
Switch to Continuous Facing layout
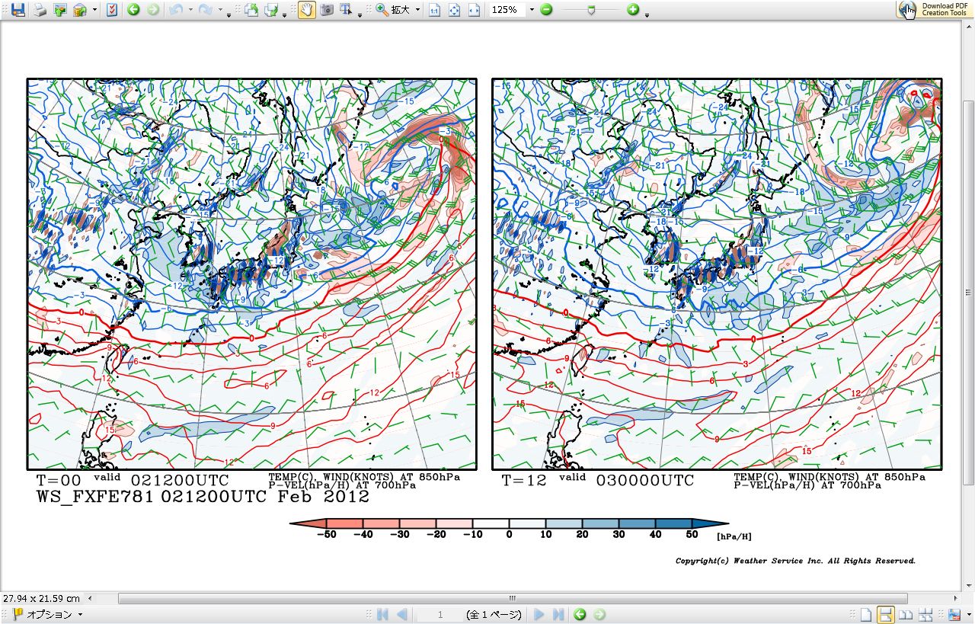(925, 615)
